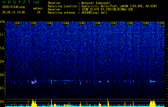Viewport: 168px width, 107px height.
Task: Click the 0.9 kHz axis label
Action: click(x=2, y=62)
